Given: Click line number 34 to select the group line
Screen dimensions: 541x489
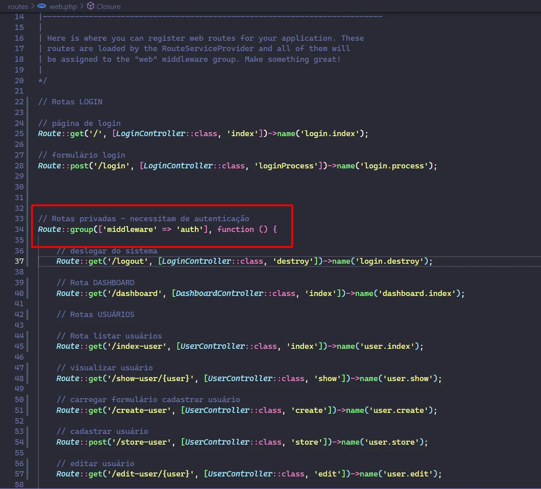Looking at the screenshot, I should [x=19, y=229].
